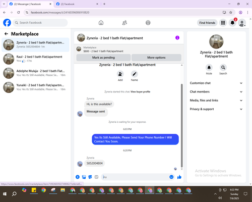This screenshot has width=252, height=202.
Task: Open the Facebook home logo
Action: [7, 23]
